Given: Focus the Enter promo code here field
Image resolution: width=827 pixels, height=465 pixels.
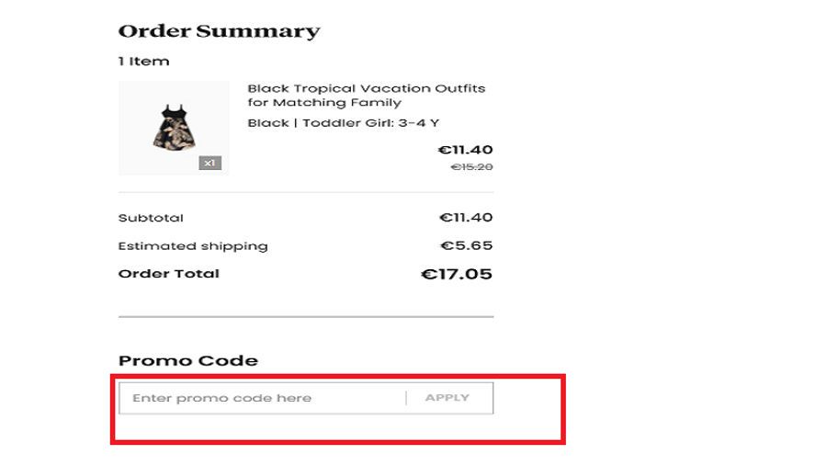Looking at the screenshot, I should (262, 398).
